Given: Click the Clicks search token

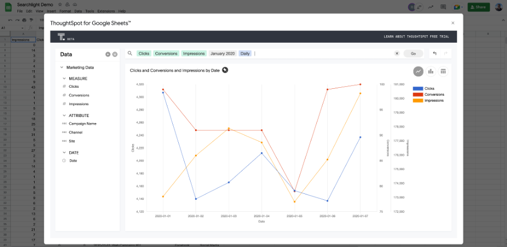Looking at the screenshot, I should tap(144, 54).
